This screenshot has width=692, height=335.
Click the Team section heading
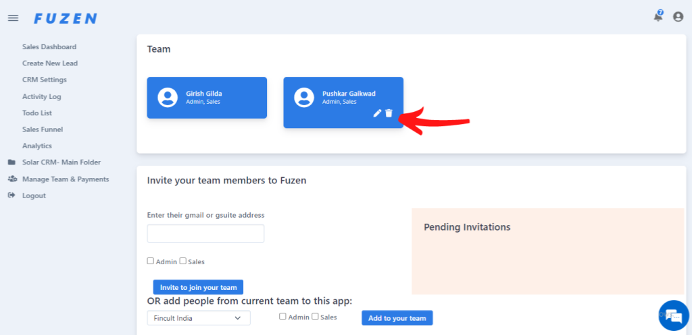[159, 49]
